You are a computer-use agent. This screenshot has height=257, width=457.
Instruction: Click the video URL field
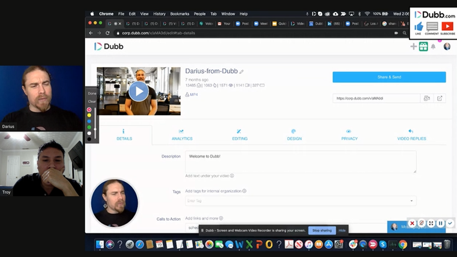(376, 98)
